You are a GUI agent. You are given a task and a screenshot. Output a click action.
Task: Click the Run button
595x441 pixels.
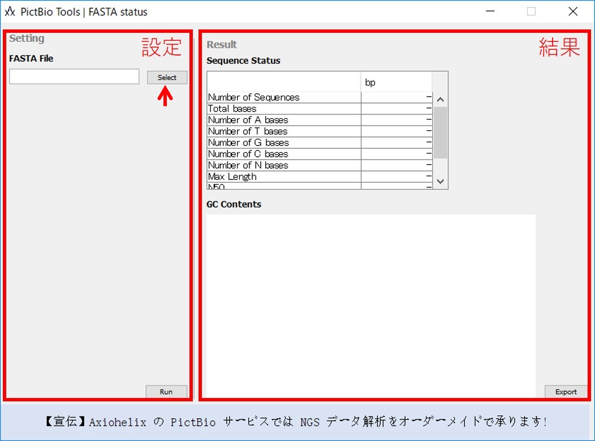click(166, 392)
